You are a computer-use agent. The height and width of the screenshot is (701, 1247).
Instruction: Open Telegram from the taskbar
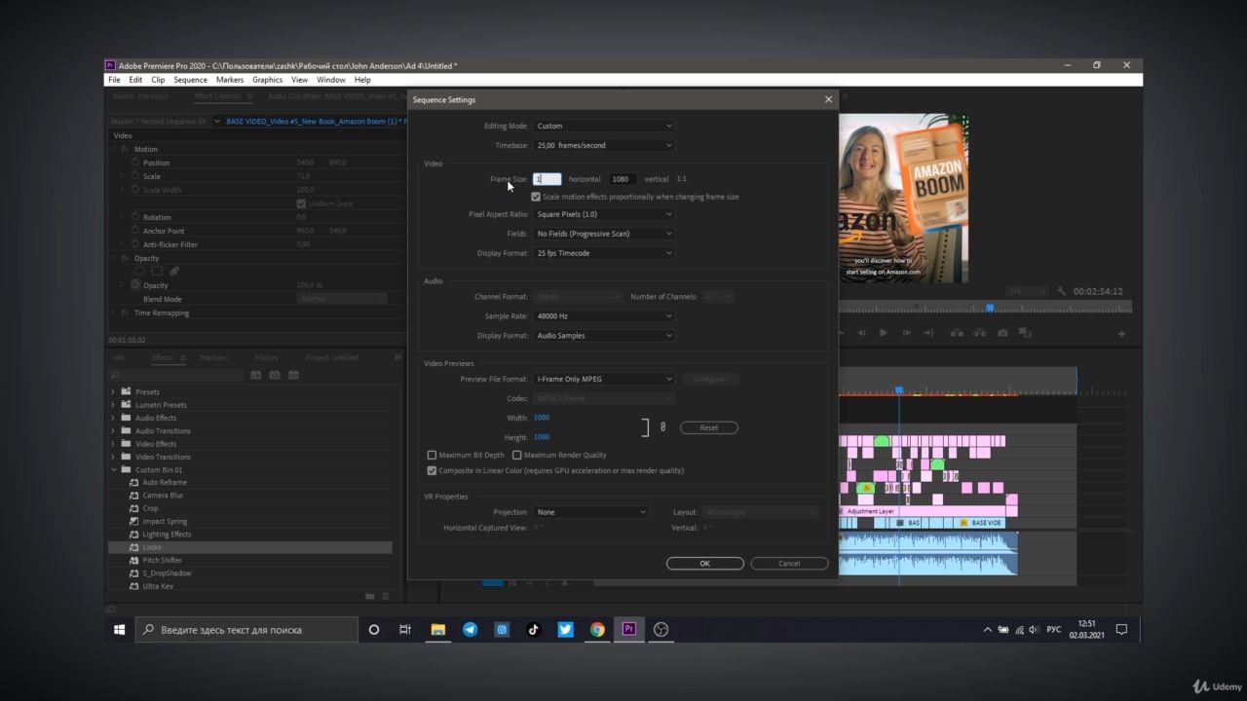click(x=470, y=630)
